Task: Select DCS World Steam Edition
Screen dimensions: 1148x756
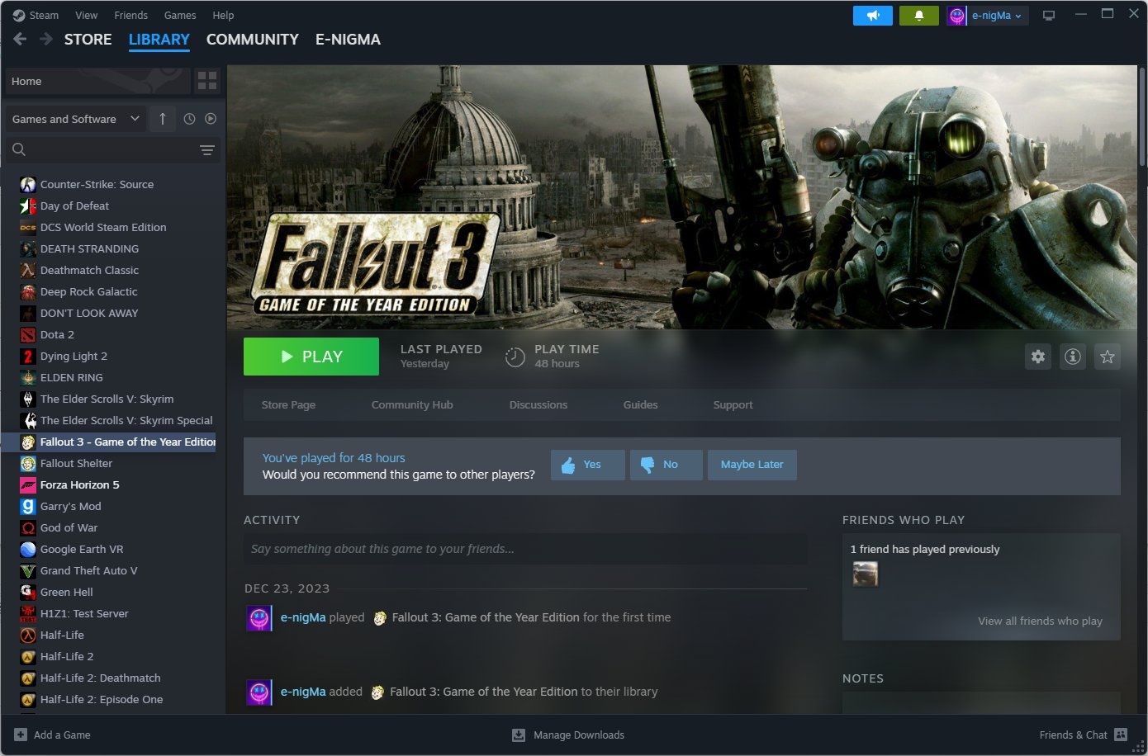Action: (103, 227)
